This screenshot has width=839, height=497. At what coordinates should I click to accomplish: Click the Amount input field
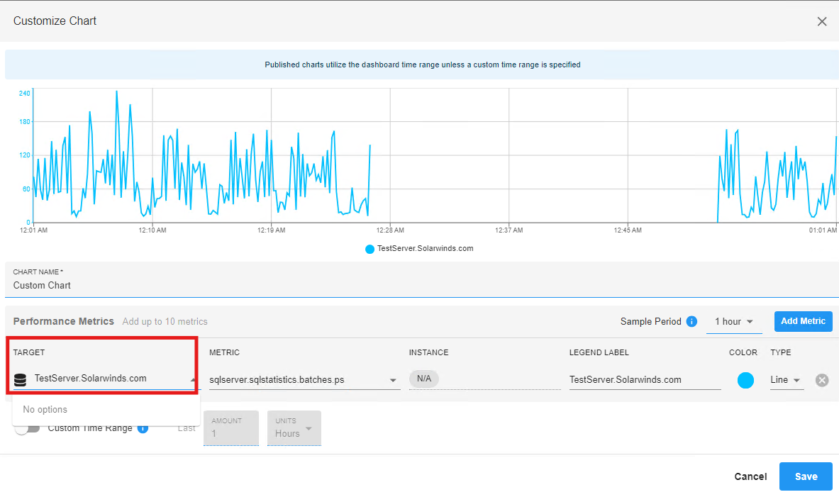click(x=231, y=428)
